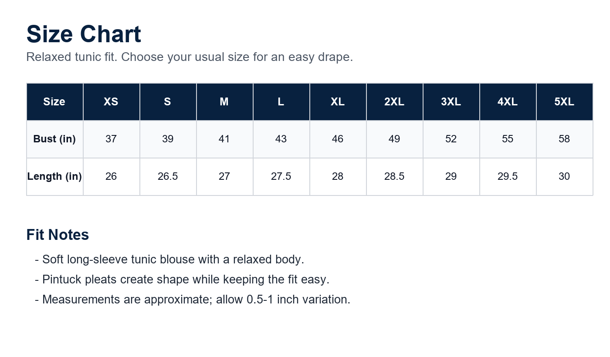
Task: Click the Length (in) row label
Action: click(x=54, y=177)
